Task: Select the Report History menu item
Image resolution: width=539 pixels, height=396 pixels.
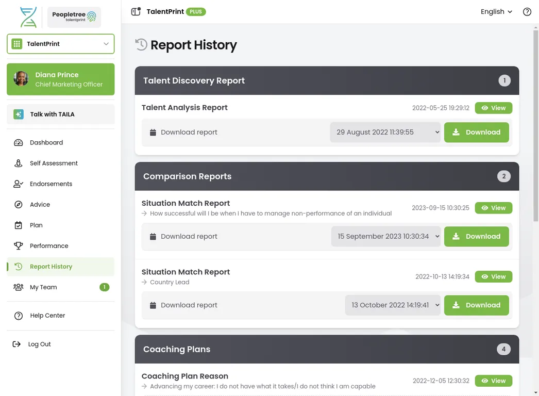Action: pos(60,267)
